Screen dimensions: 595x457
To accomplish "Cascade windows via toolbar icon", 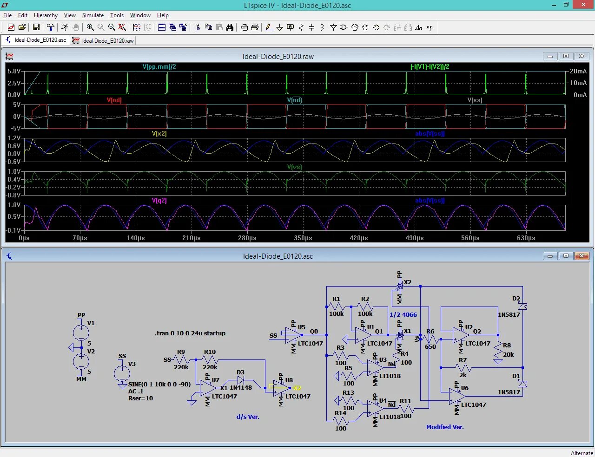I will pos(172,27).
